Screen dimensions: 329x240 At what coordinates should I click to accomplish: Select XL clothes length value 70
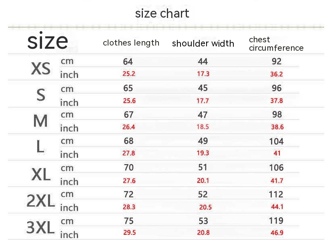[x=128, y=168]
